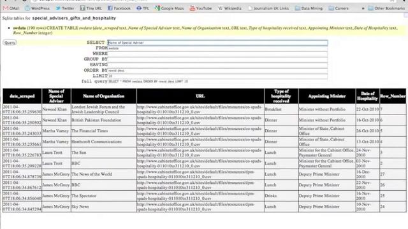Viewport: 408px width, 229px height.
Task: Open the Google Maps bookmark
Action: 169,8
